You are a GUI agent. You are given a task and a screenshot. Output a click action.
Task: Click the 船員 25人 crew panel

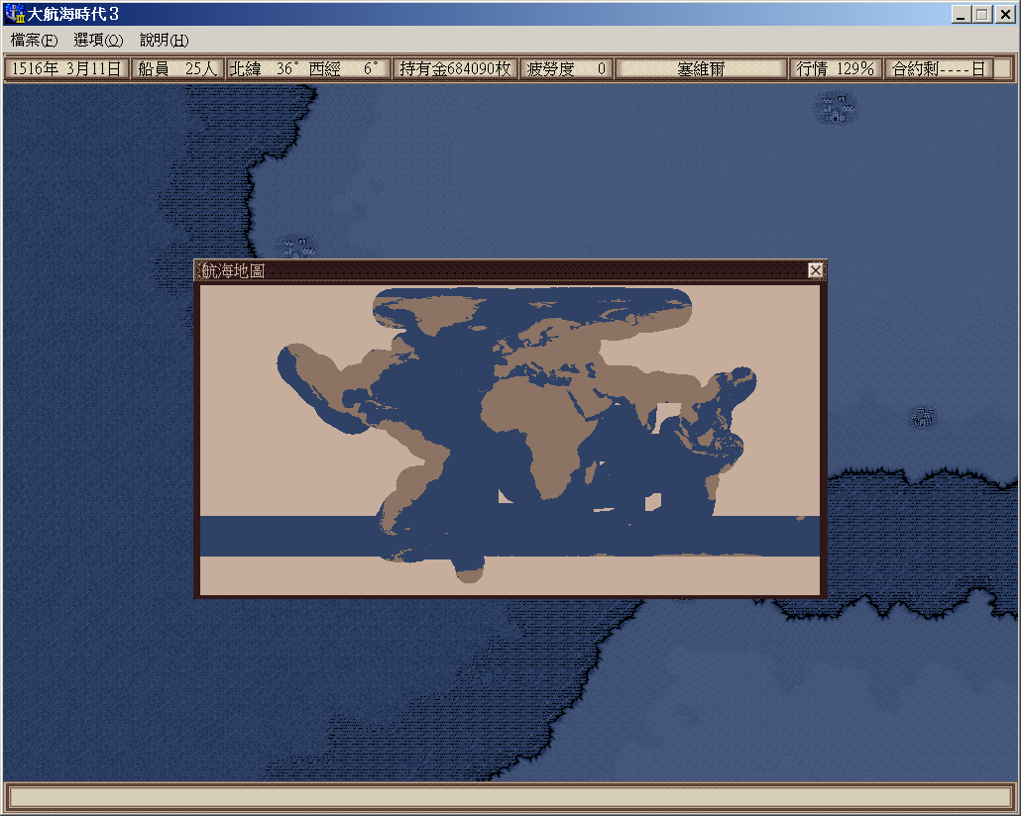[177, 69]
